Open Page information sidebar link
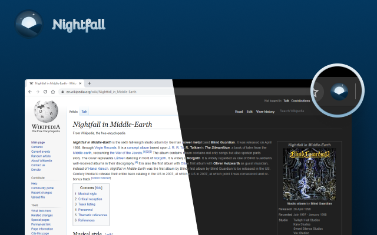The height and width of the screenshot is (235, 377). click(42, 229)
